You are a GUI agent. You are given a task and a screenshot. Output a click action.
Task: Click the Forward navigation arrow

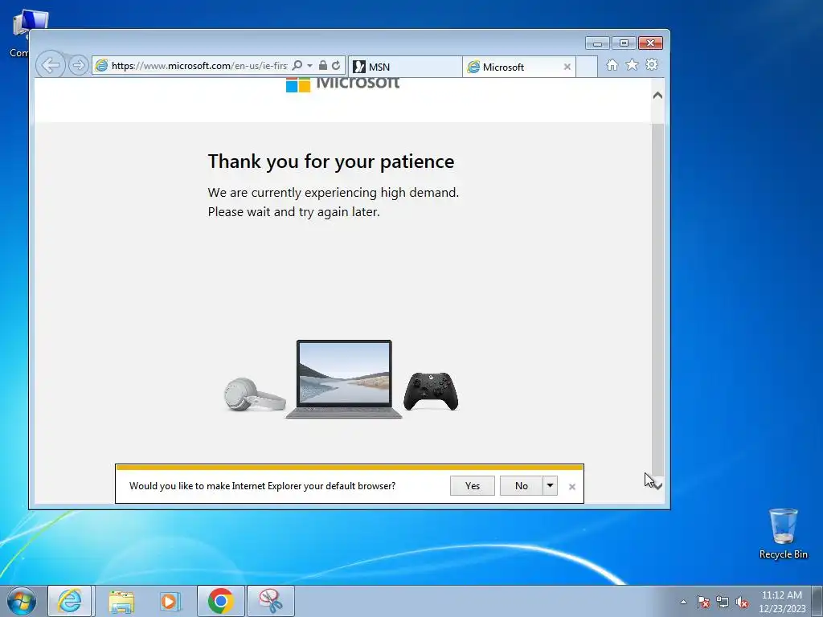78,66
